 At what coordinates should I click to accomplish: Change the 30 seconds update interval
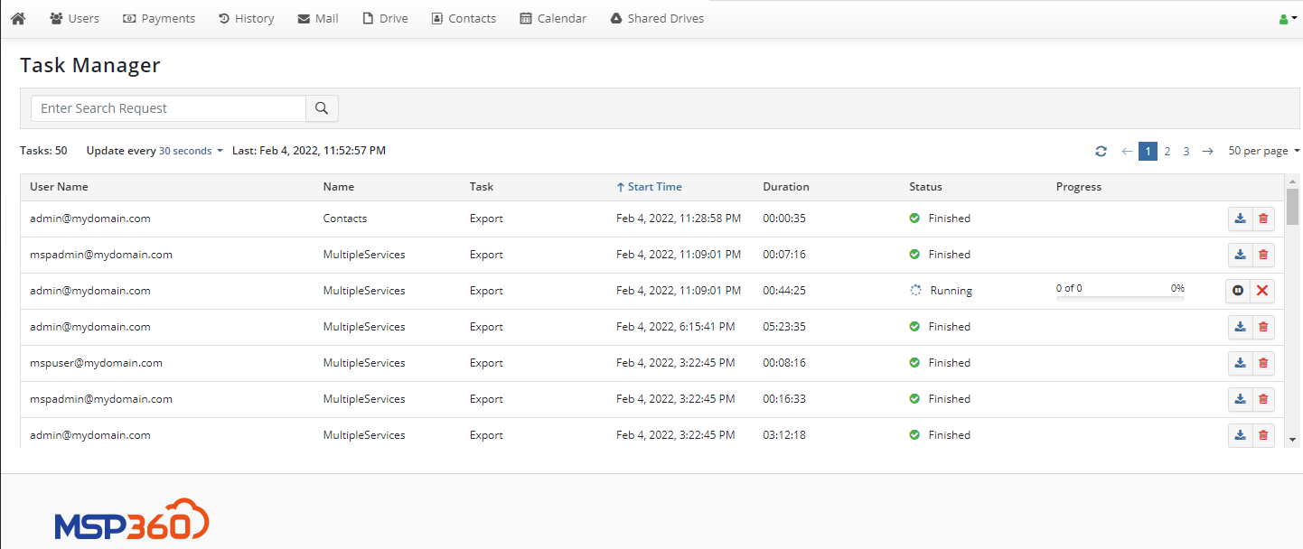pos(191,152)
